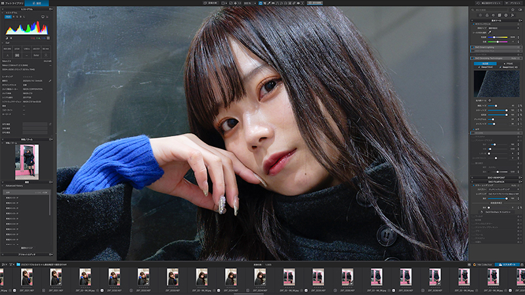525x295 pixels.
Task: Toggle DxO Smart Lighting on or off
Action: (x=473, y=47)
